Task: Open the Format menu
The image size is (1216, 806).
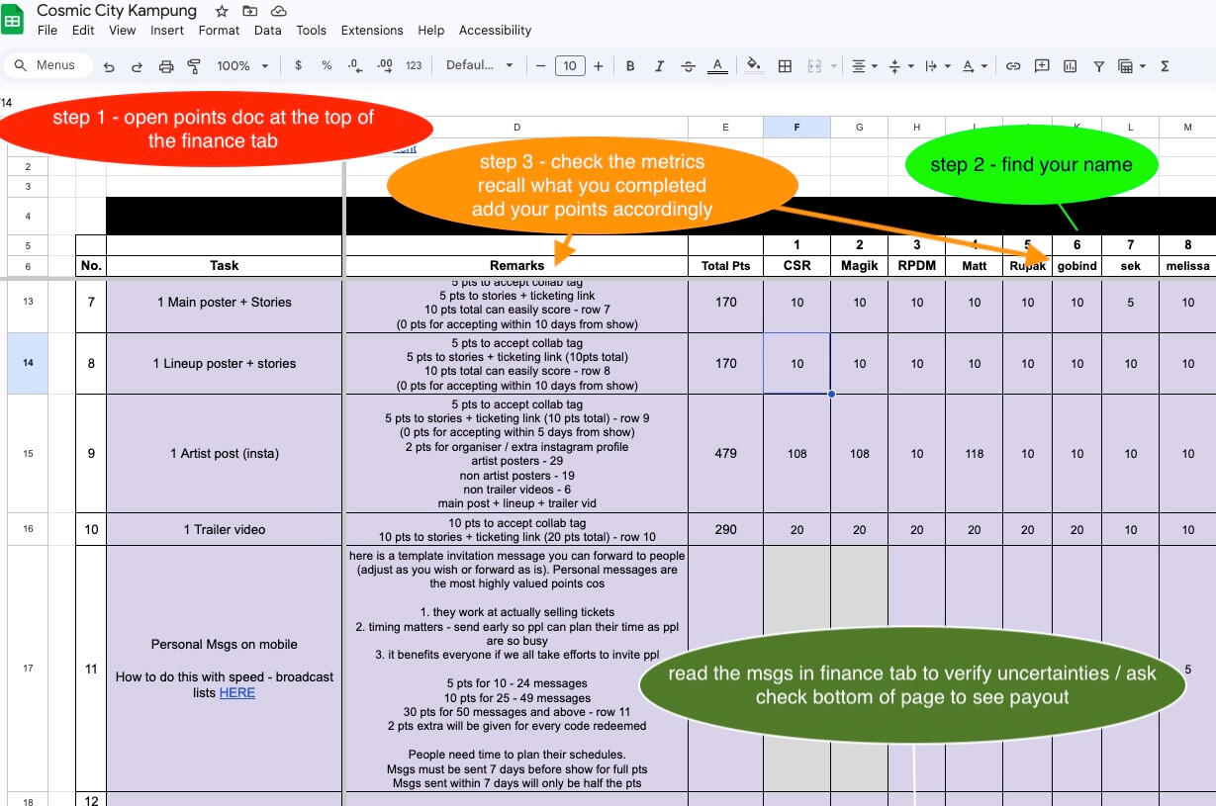Action: tap(219, 31)
